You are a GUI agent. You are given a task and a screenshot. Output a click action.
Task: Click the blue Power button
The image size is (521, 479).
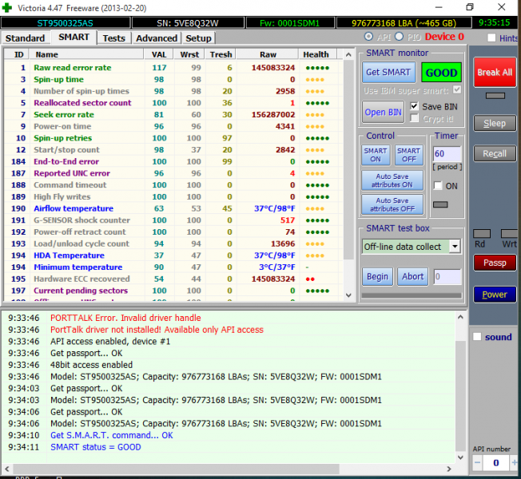tap(495, 295)
